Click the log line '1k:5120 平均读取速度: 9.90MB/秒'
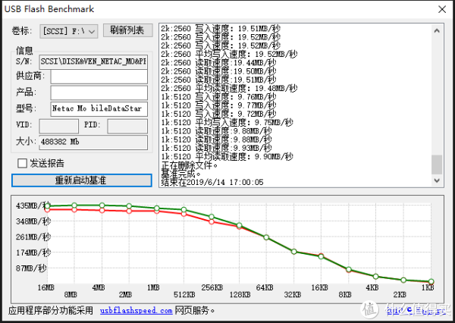Screen dimensions: 455x323 pos(227,157)
